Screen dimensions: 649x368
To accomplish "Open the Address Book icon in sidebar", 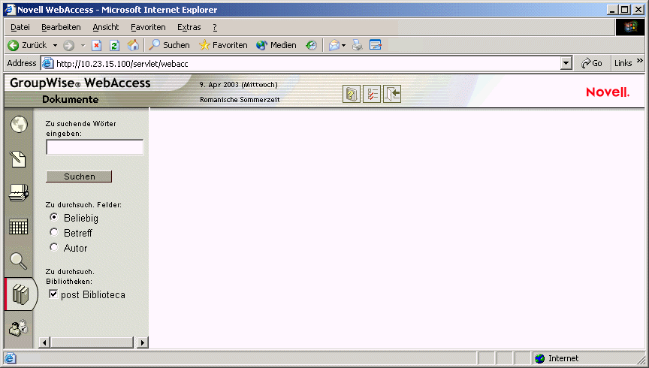I will (19, 193).
